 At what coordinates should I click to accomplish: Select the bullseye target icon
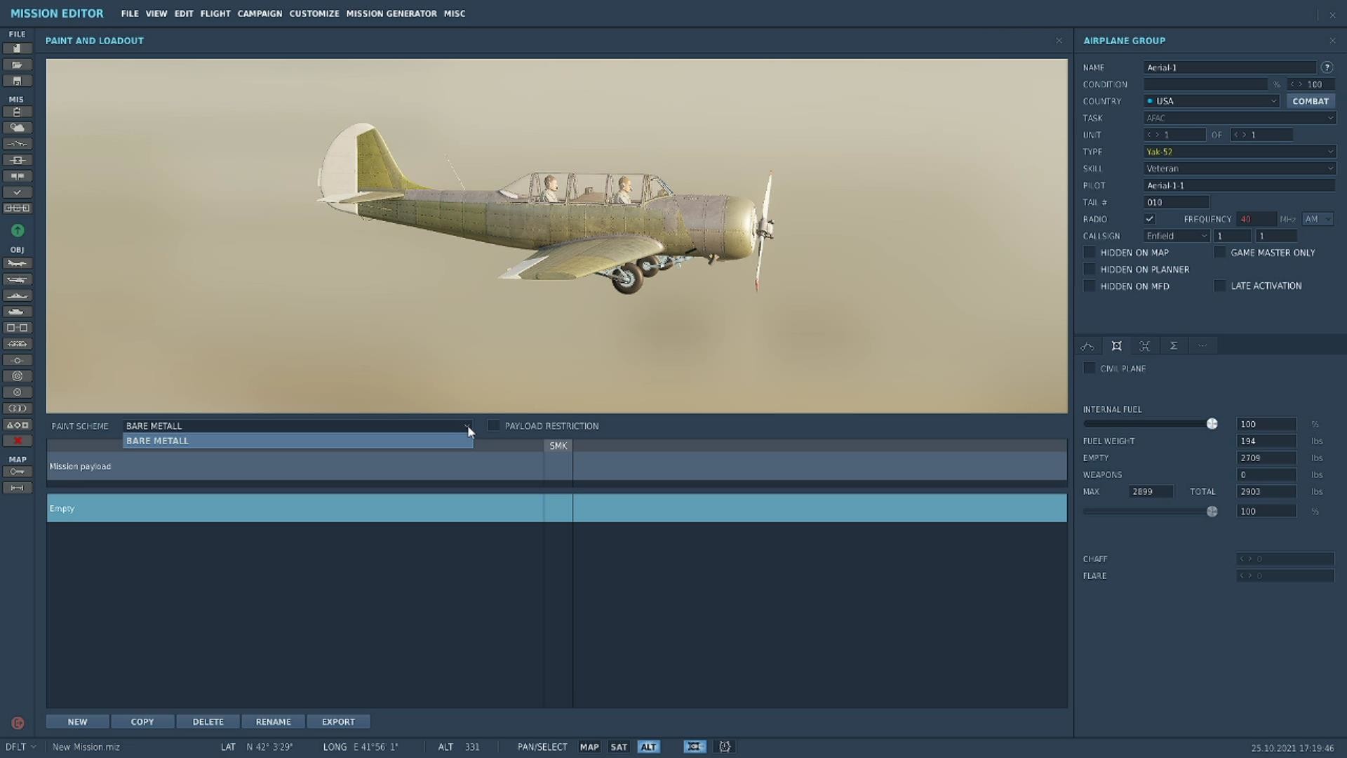(18, 376)
